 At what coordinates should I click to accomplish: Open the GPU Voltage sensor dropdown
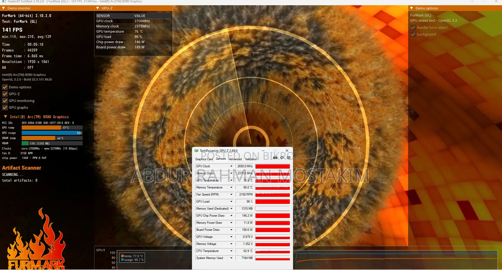[231, 237]
